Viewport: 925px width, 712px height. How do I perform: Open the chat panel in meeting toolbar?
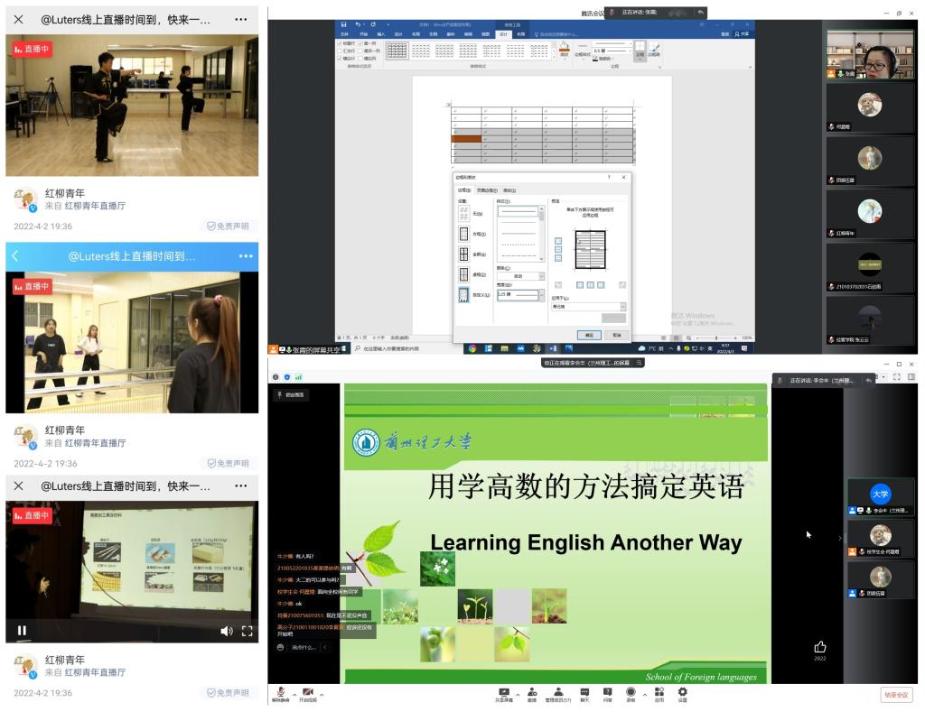coord(584,693)
